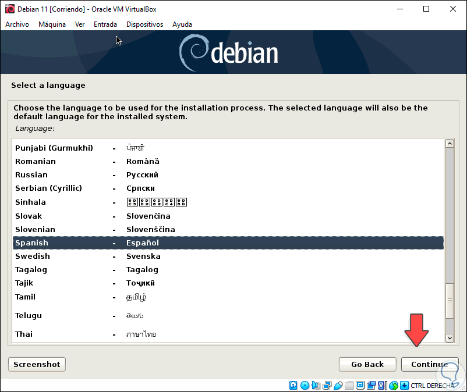Minimize the VirtualBox window
The width and height of the screenshot is (467, 392).
coord(400,9)
